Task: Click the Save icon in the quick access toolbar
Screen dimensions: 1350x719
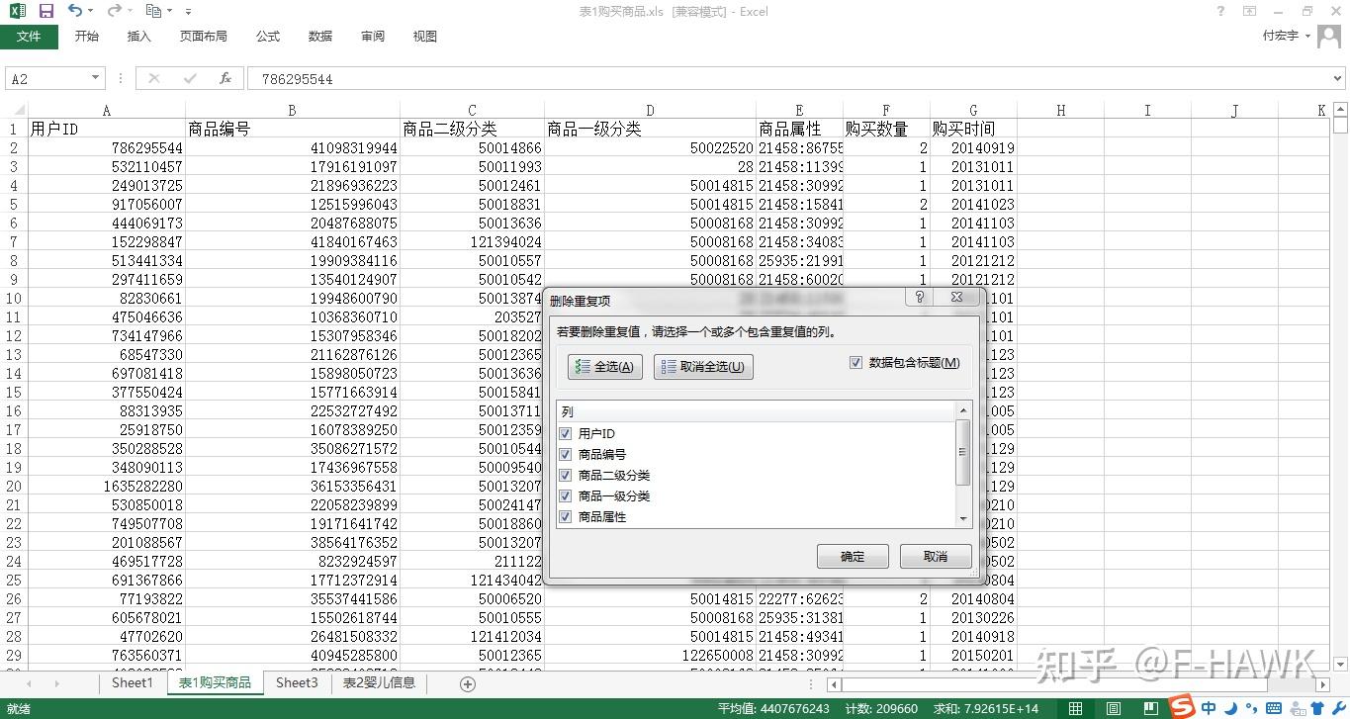Action: click(x=45, y=11)
